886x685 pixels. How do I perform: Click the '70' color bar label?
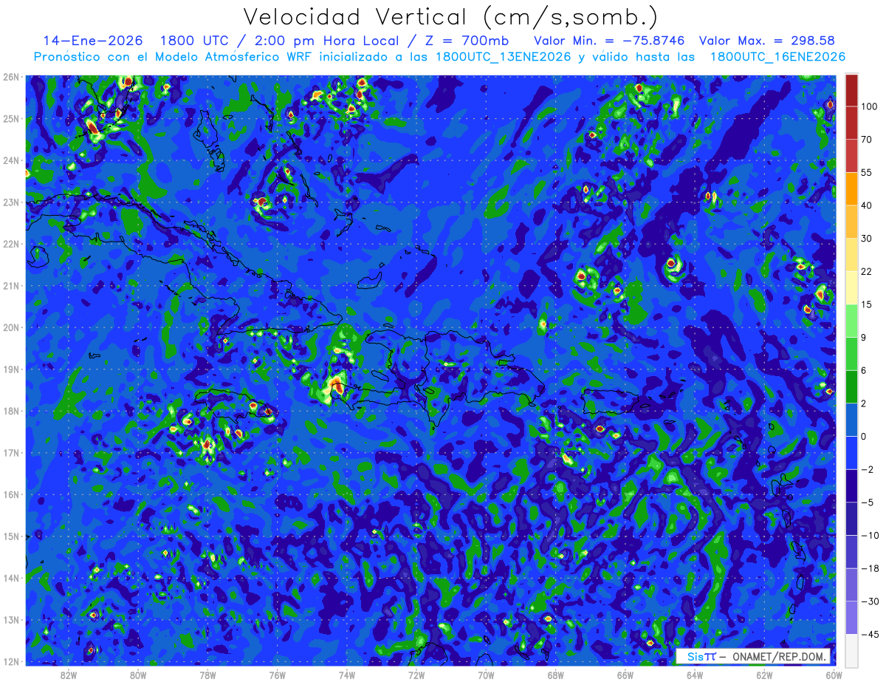tap(866, 139)
